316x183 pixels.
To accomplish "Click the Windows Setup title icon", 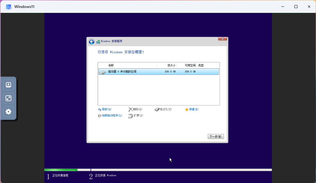I will tap(98, 41).
